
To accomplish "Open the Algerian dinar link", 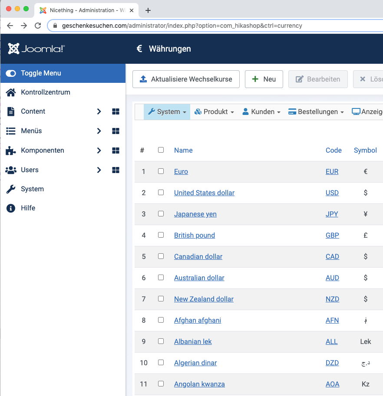I will point(195,363).
